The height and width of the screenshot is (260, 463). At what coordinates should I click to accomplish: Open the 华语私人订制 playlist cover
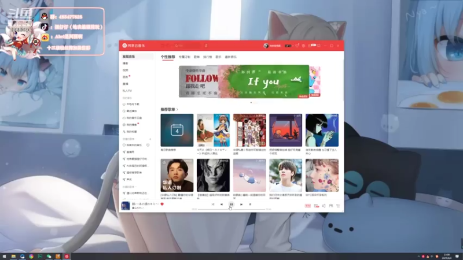point(177,176)
